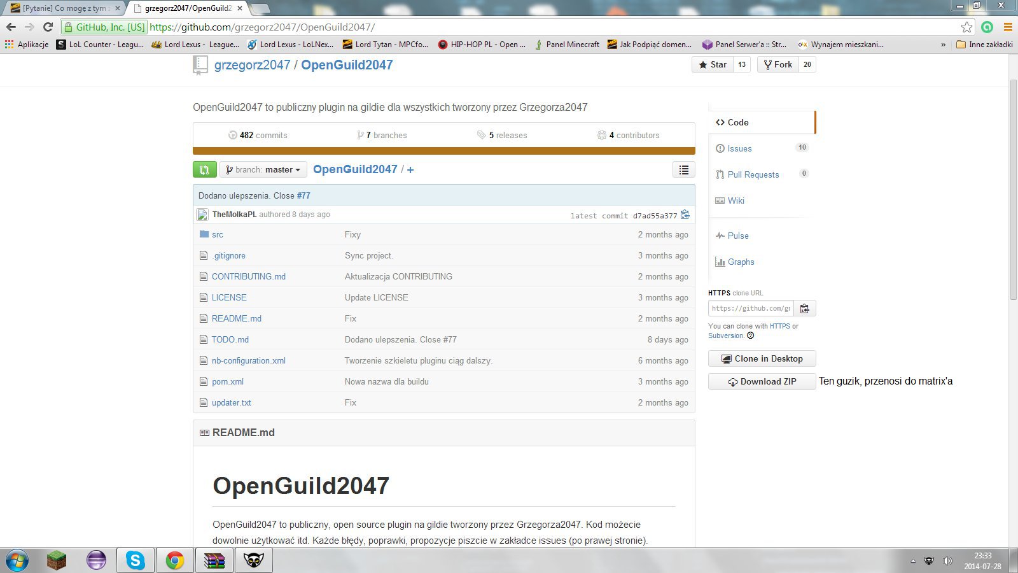Switch to Chrome taskbar icon
1018x573 pixels.
click(x=174, y=560)
